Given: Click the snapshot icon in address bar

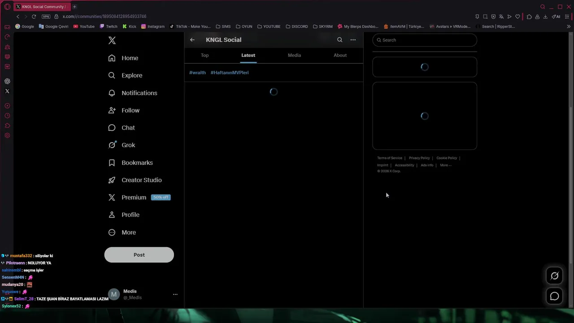Looking at the screenshot, I should coord(485,17).
